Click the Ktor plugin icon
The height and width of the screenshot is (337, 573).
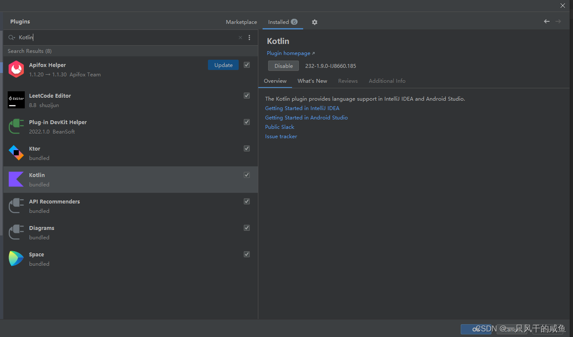[16, 153]
